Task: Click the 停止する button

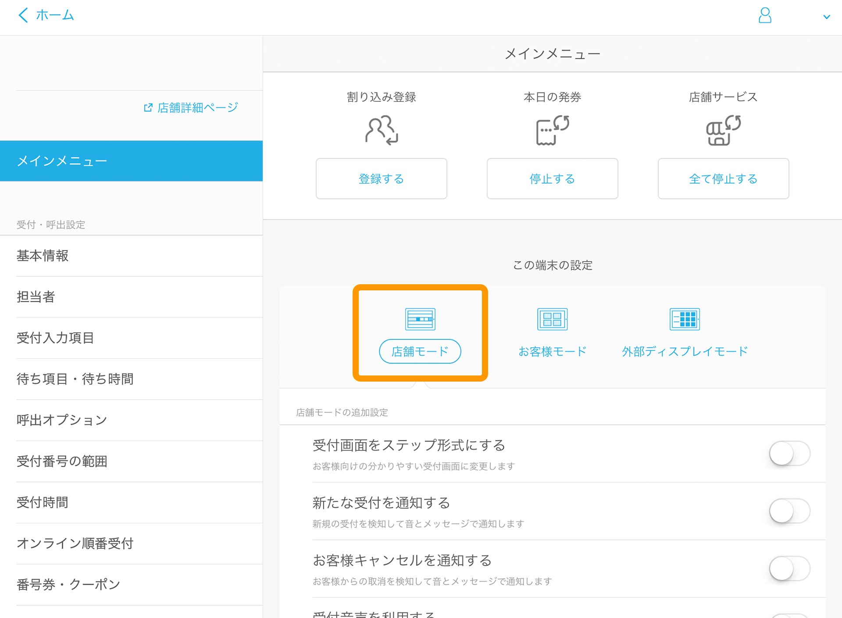Action: pos(553,179)
